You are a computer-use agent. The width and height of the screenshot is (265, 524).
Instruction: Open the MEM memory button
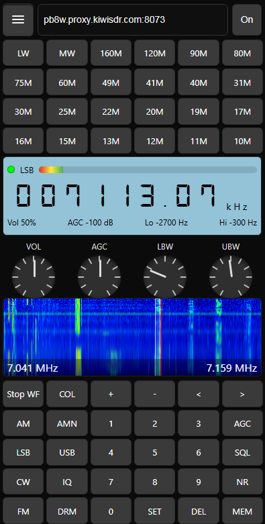click(x=242, y=511)
